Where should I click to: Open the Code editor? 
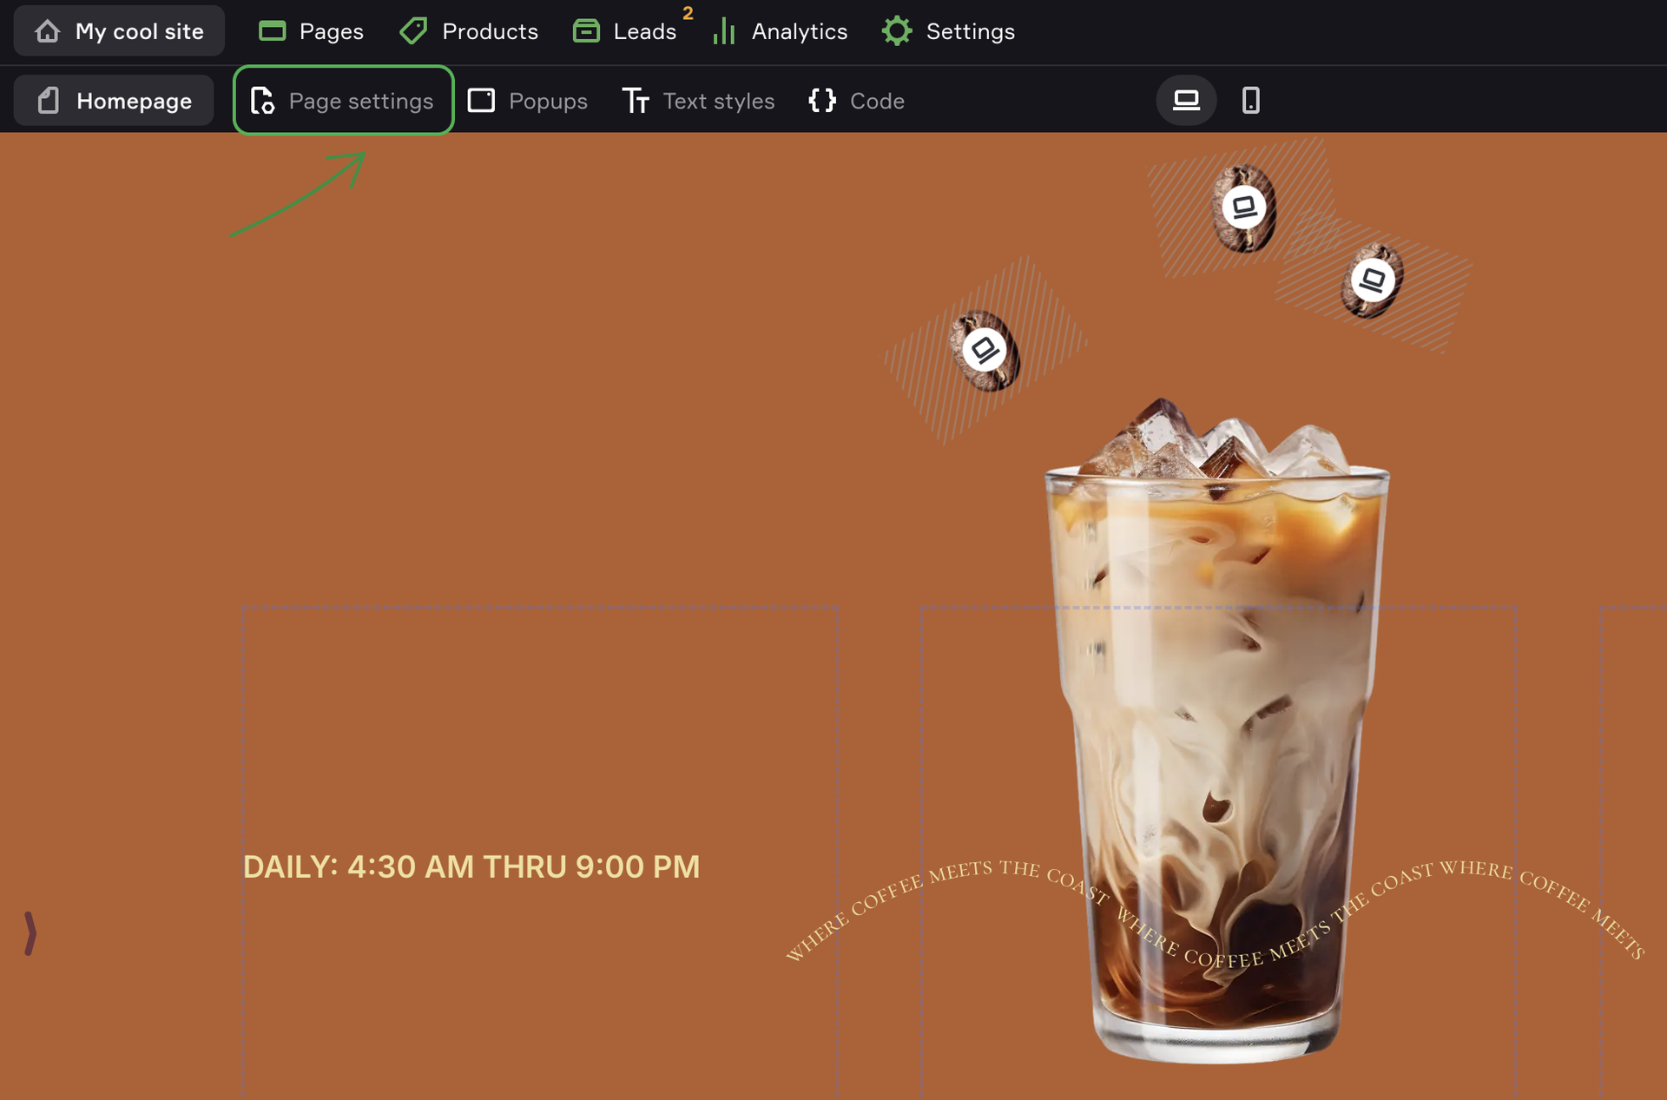856,101
